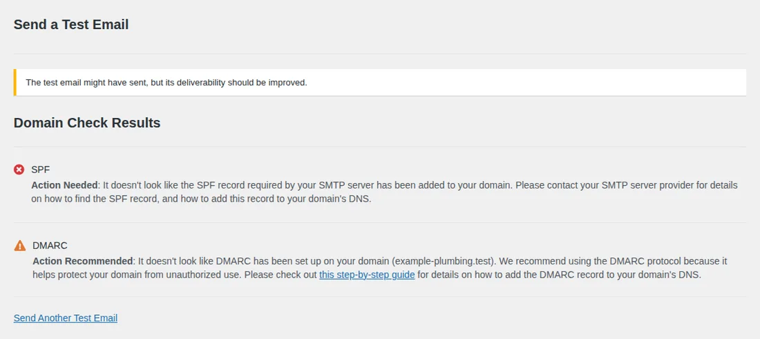The image size is (760, 339).
Task: Click the deliverability warning notice message
Action: pos(167,82)
